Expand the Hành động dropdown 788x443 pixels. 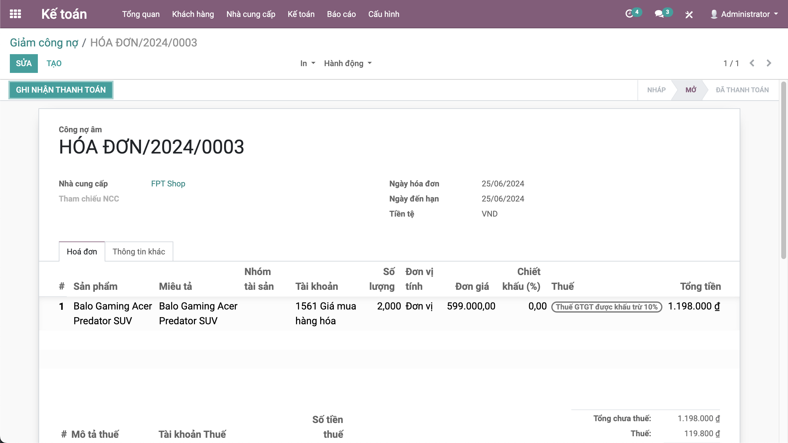tap(348, 63)
